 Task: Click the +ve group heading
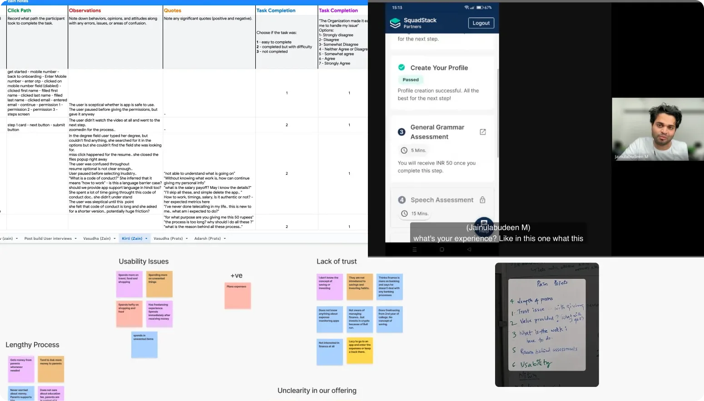pos(237,276)
